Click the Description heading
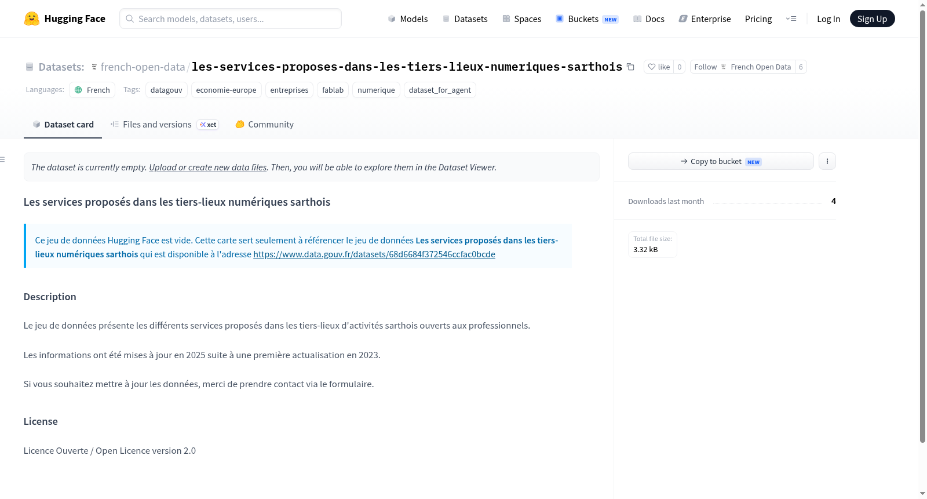 click(x=50, y=297)
